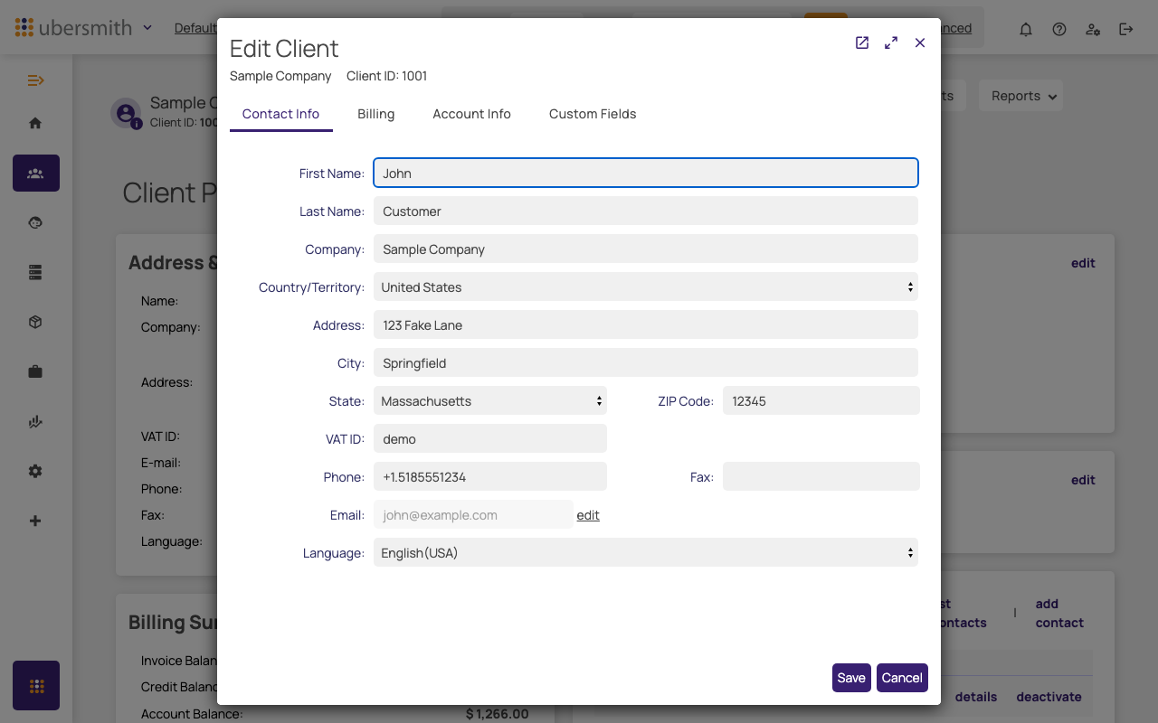1158x723 pixels.
Task: Click the plus icon in sidebar
Action: coord(36,521)
